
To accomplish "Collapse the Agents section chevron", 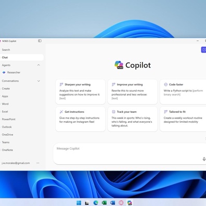I will pos(38,65).
